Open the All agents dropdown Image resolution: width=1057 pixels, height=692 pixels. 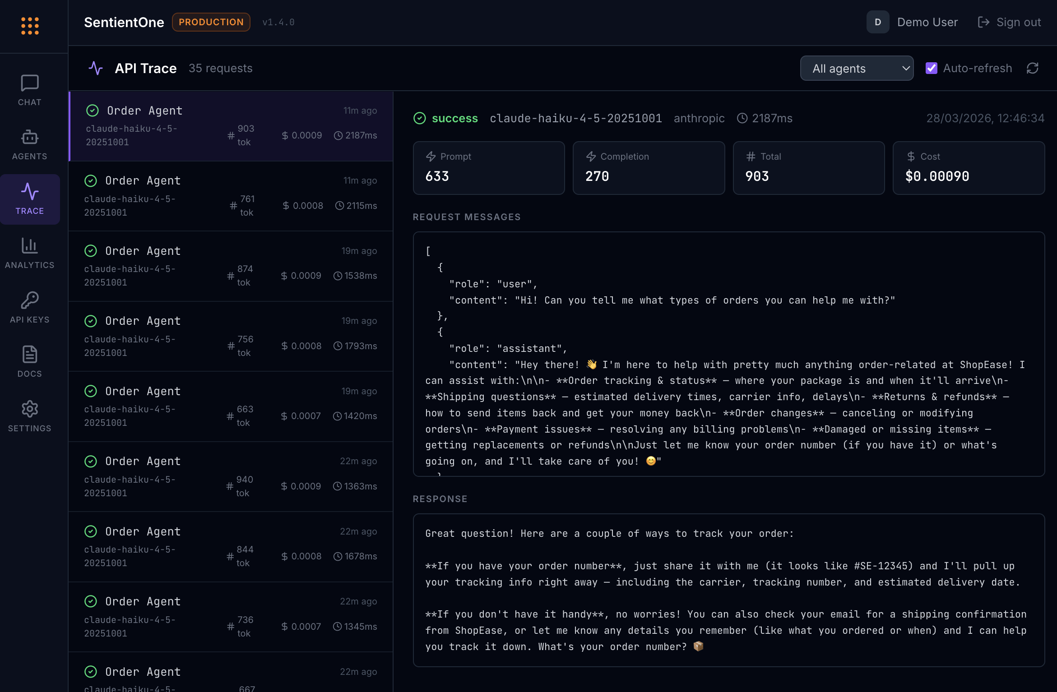tap(856, 68)
